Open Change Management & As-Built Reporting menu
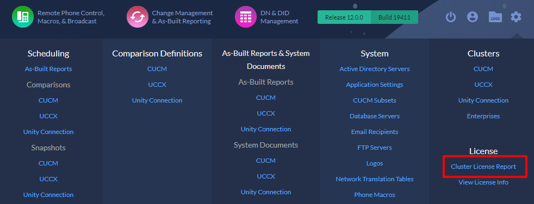The width and height of the screenshot is (534, 204). (182, 17)
